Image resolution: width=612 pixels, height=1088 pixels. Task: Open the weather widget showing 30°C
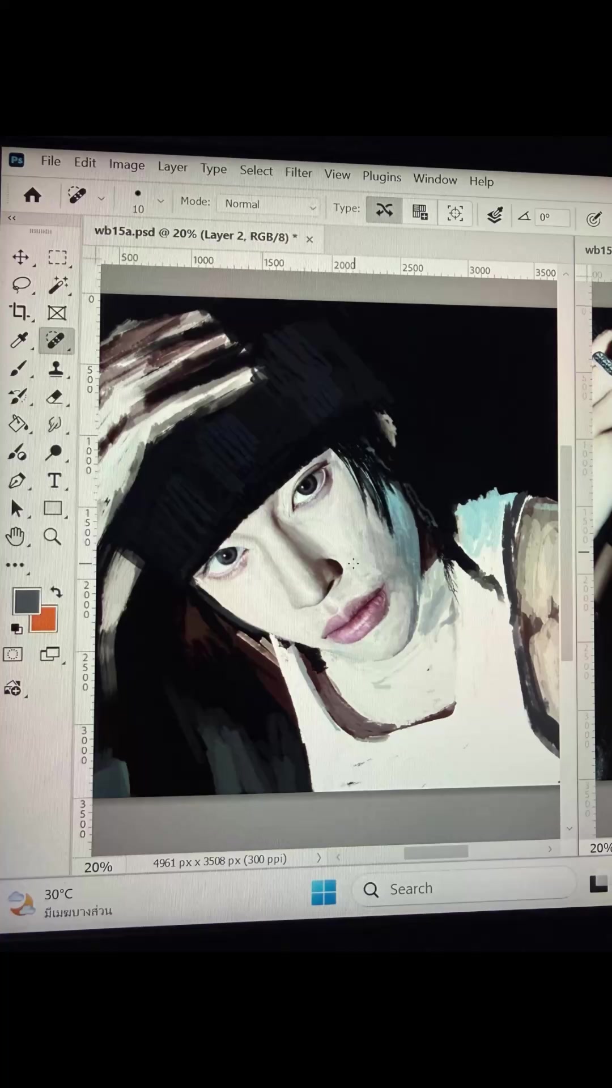(60, 903)
